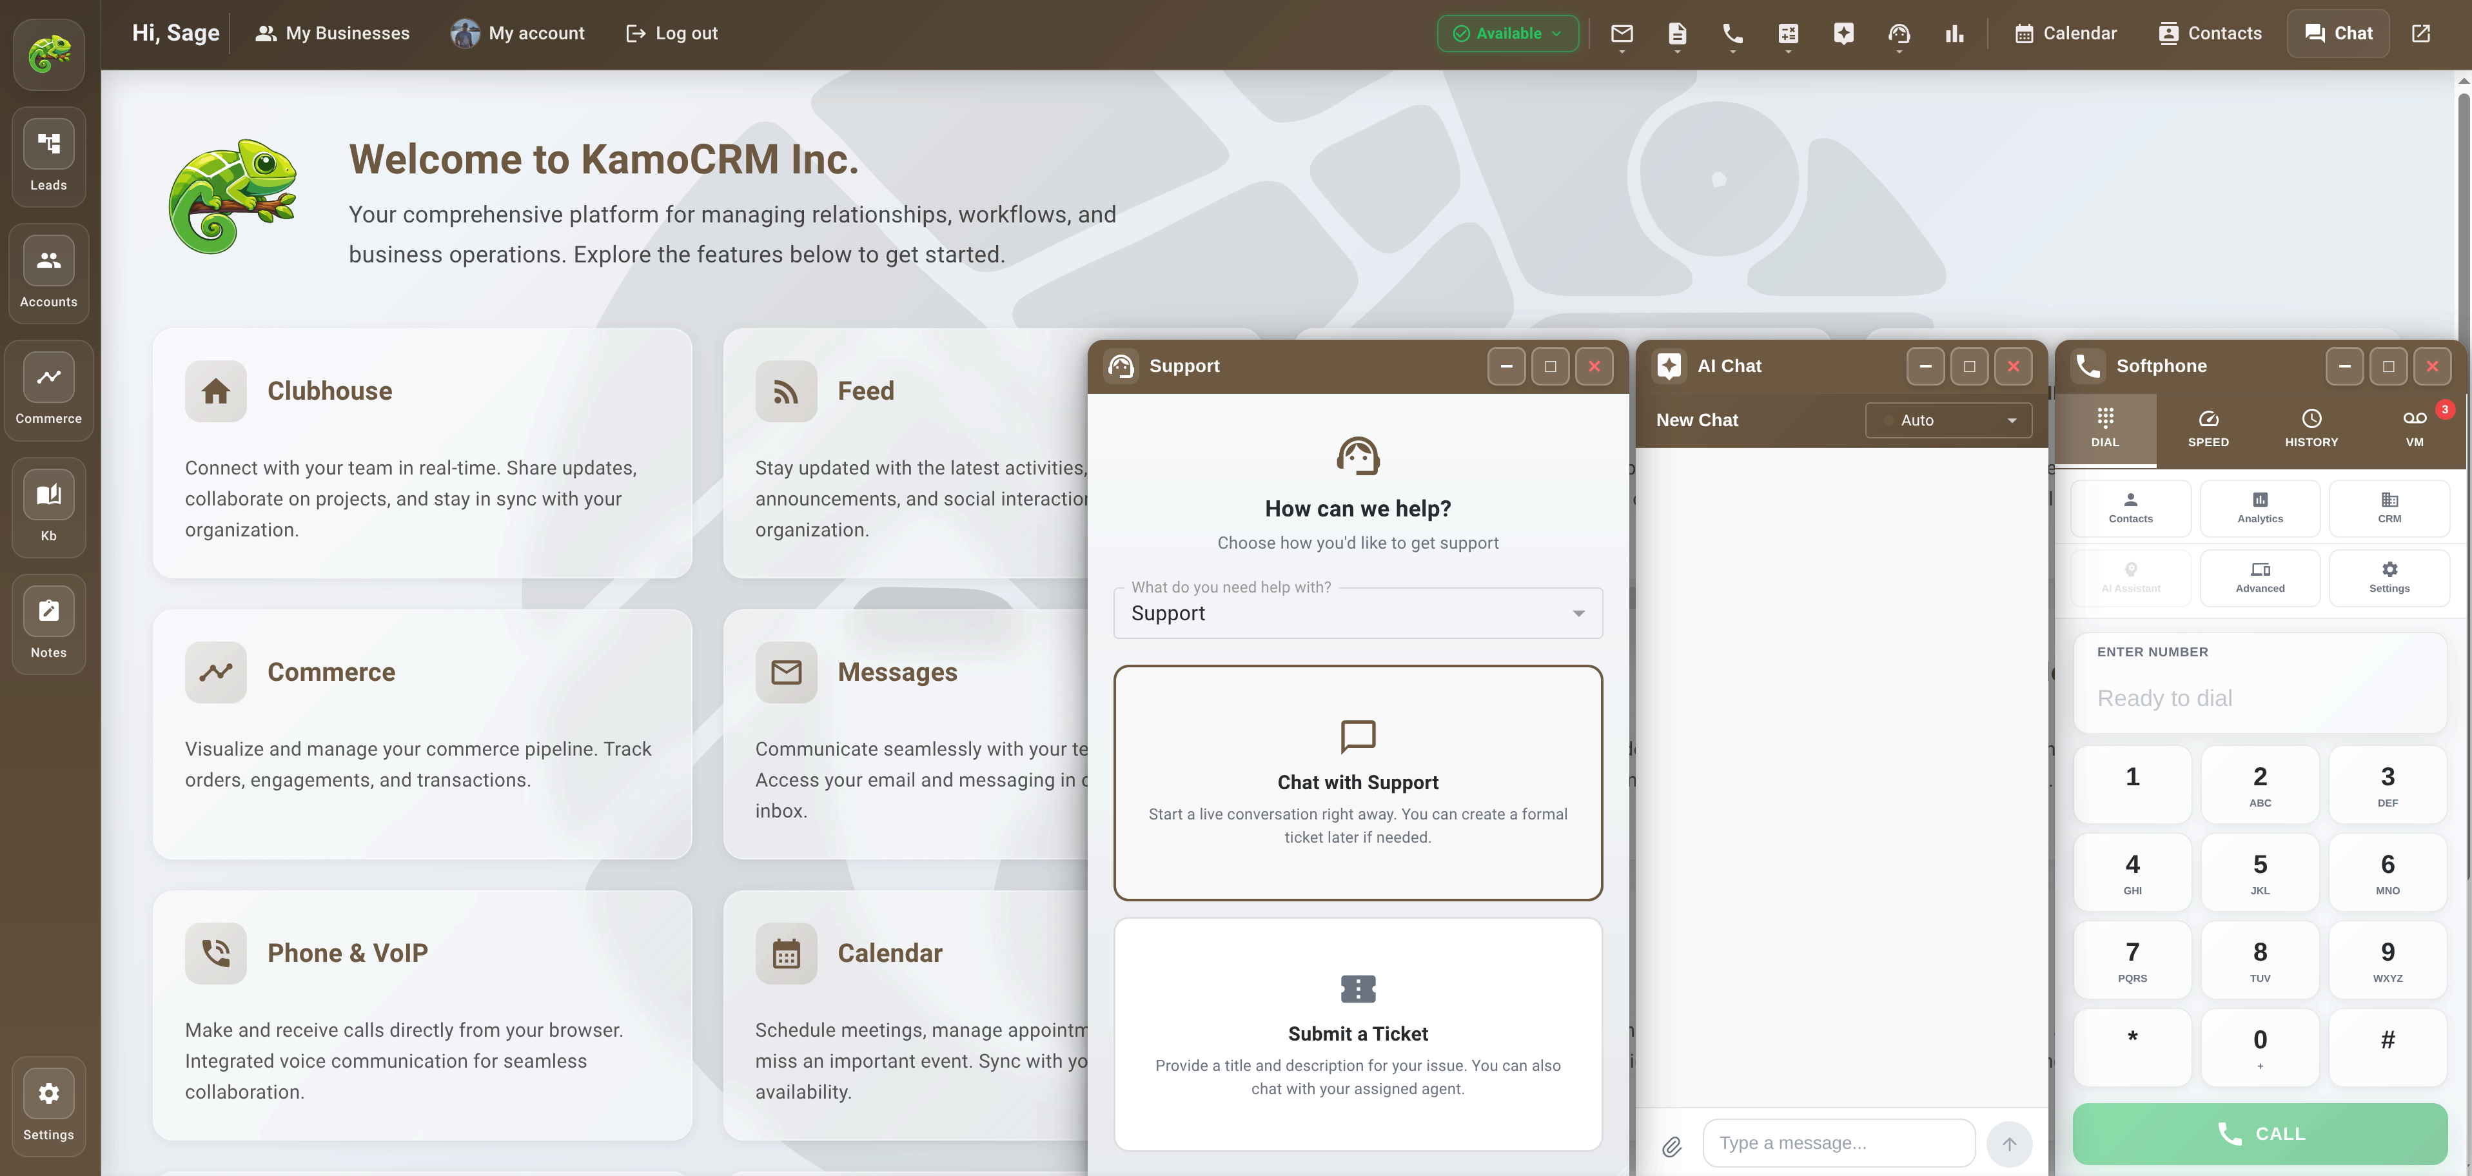Open the calculator icon in top toolbar
The height and width of the screenshot is (1176, 2472).
[1788, 34]
